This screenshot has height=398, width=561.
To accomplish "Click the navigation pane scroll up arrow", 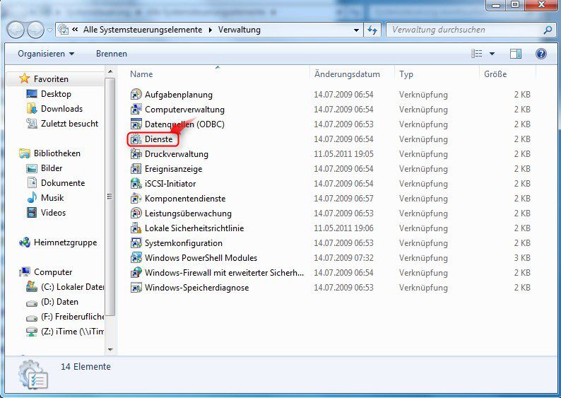I will pos(110,72).
